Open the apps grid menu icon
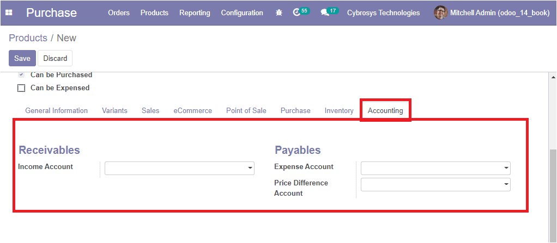 [9, 13]
